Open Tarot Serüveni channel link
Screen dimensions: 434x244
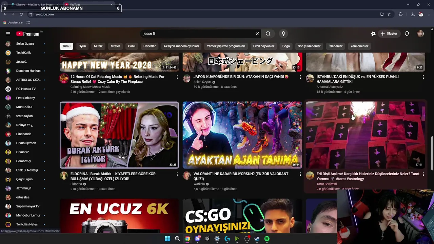coord(327,184)
